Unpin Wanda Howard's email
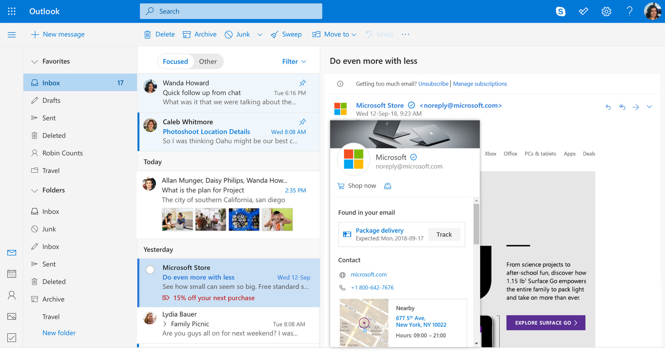The height and width of the screenshot is (351, 665). 302,83
